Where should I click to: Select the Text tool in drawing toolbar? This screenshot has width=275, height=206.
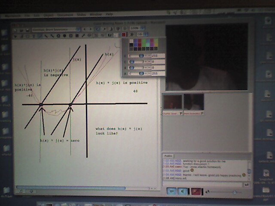[34, 36]
